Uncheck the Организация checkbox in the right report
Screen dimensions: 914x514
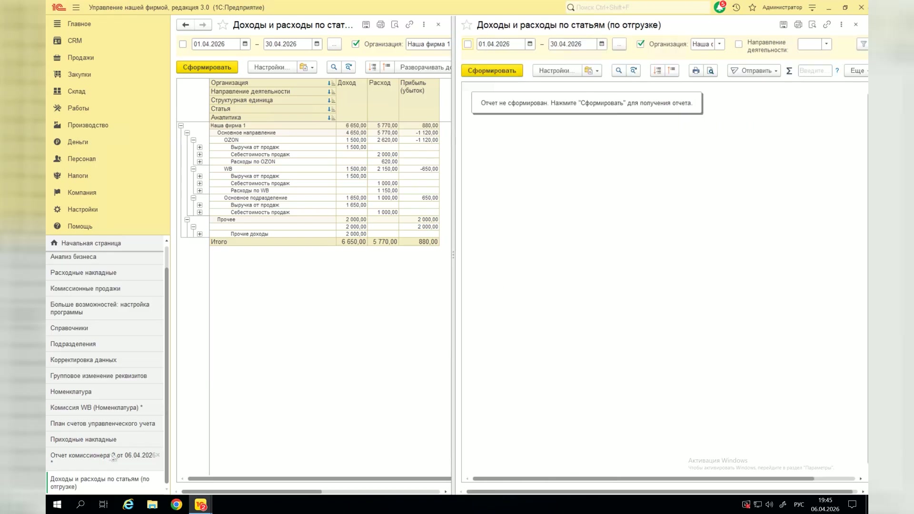(641, 44)
